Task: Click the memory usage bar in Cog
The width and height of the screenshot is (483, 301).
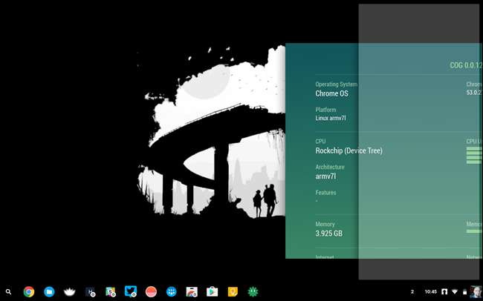Action: coord(474,231)
